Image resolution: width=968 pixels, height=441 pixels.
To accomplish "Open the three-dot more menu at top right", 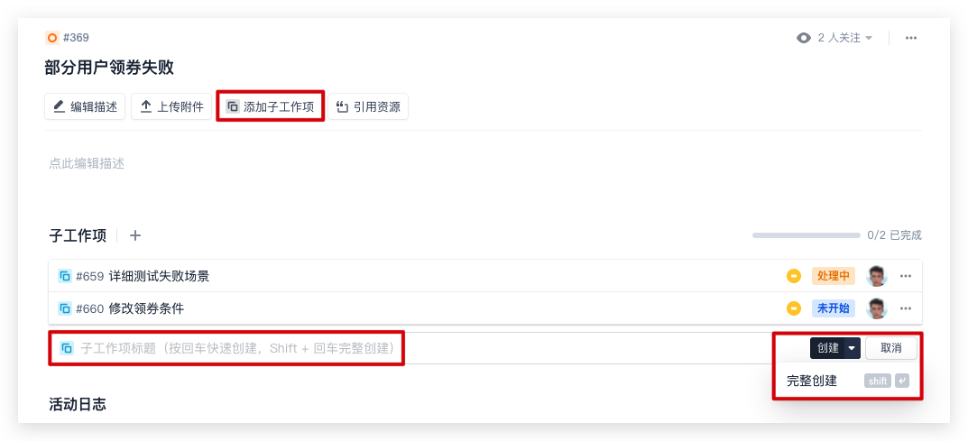I will [x=911, y=38].
